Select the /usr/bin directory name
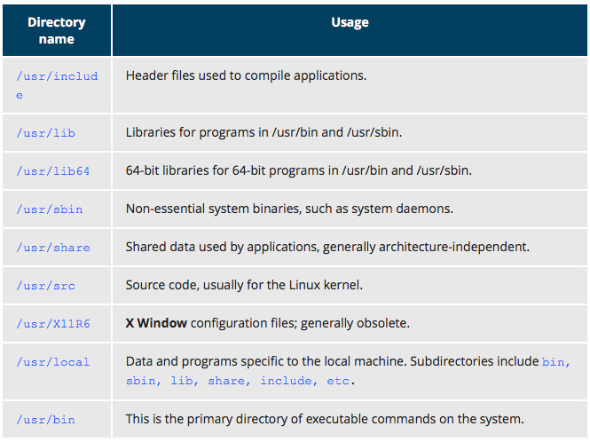Image resolution: width=590 pixels, height=442 pixels. 45,420
